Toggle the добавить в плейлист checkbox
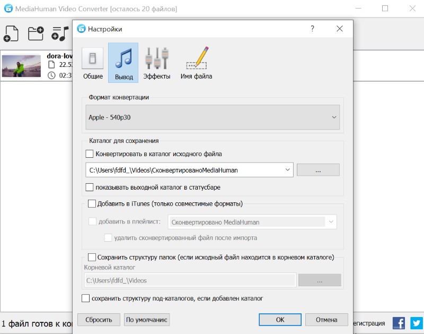Viewport: 424px width, 334px height. click(92, 221)
